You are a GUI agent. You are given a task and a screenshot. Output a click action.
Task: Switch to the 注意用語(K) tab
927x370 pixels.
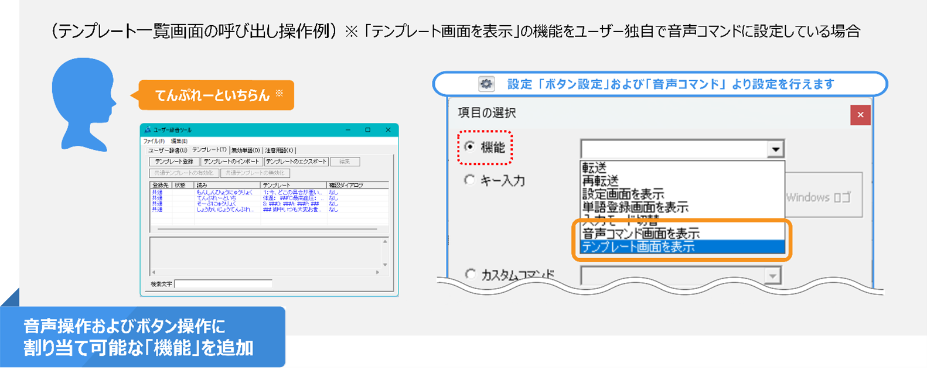tap(280, 150)
